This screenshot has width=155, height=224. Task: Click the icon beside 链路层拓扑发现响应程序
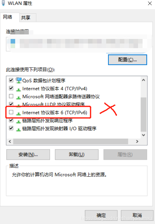coord(19,121)
